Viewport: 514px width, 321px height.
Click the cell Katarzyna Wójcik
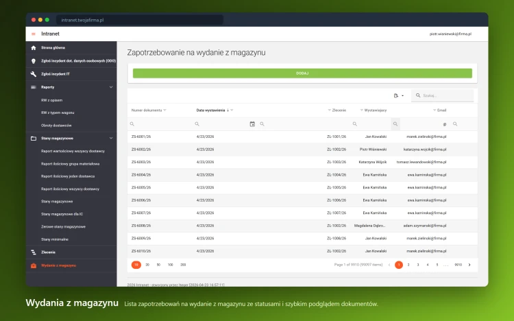[373, 162]
